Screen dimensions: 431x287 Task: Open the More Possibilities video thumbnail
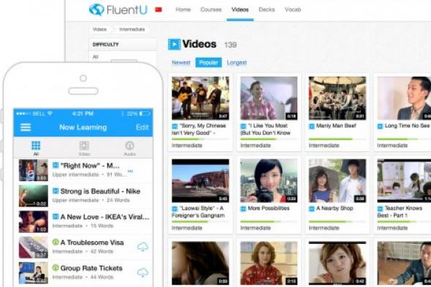(269, 180)
